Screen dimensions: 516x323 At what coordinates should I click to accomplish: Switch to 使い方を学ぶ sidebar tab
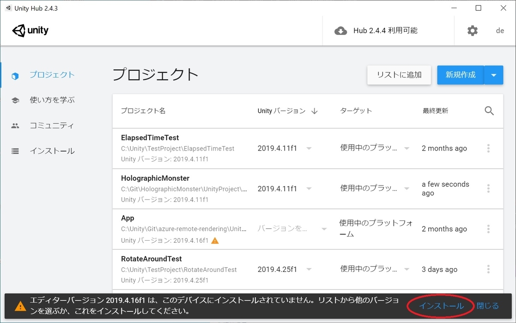(52, 100)
